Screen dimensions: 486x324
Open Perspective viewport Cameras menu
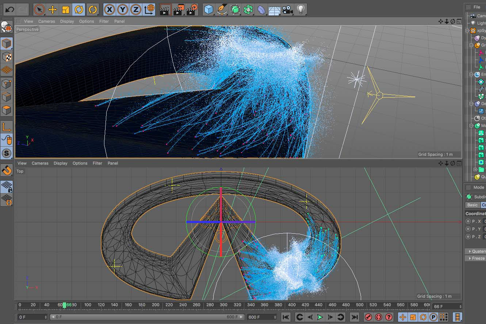pyautogui.click(x=47, y=21)
